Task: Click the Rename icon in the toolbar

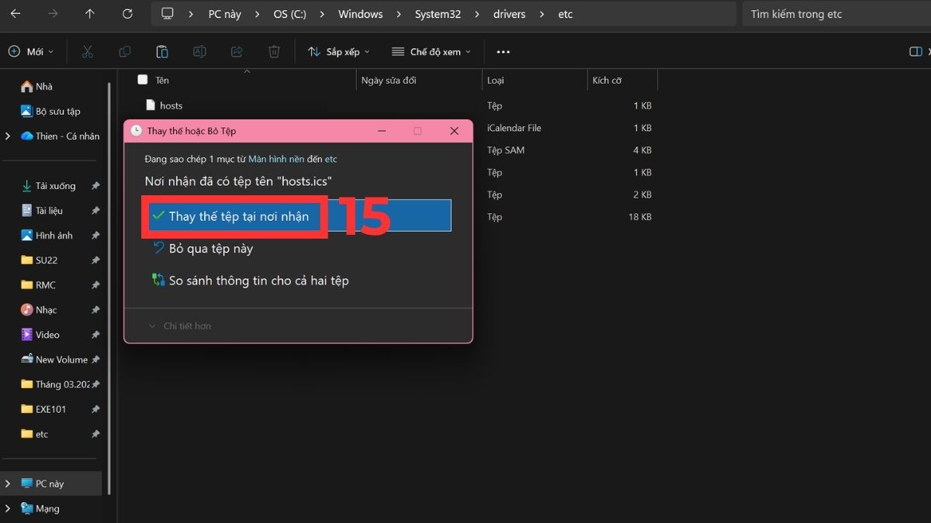Action: (199, 51)
